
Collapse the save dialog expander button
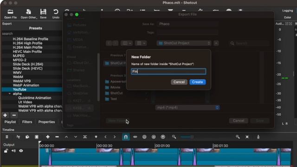216,43
